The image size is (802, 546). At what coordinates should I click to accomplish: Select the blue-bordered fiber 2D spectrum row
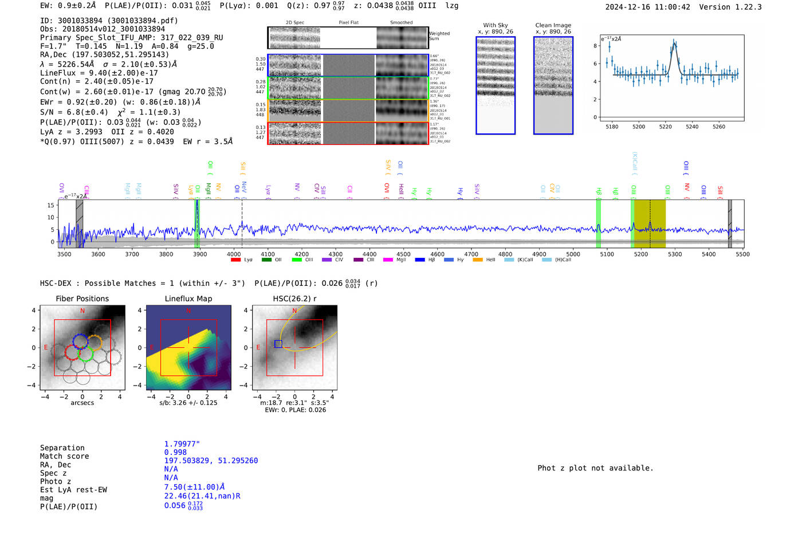(x=348, y=65)
